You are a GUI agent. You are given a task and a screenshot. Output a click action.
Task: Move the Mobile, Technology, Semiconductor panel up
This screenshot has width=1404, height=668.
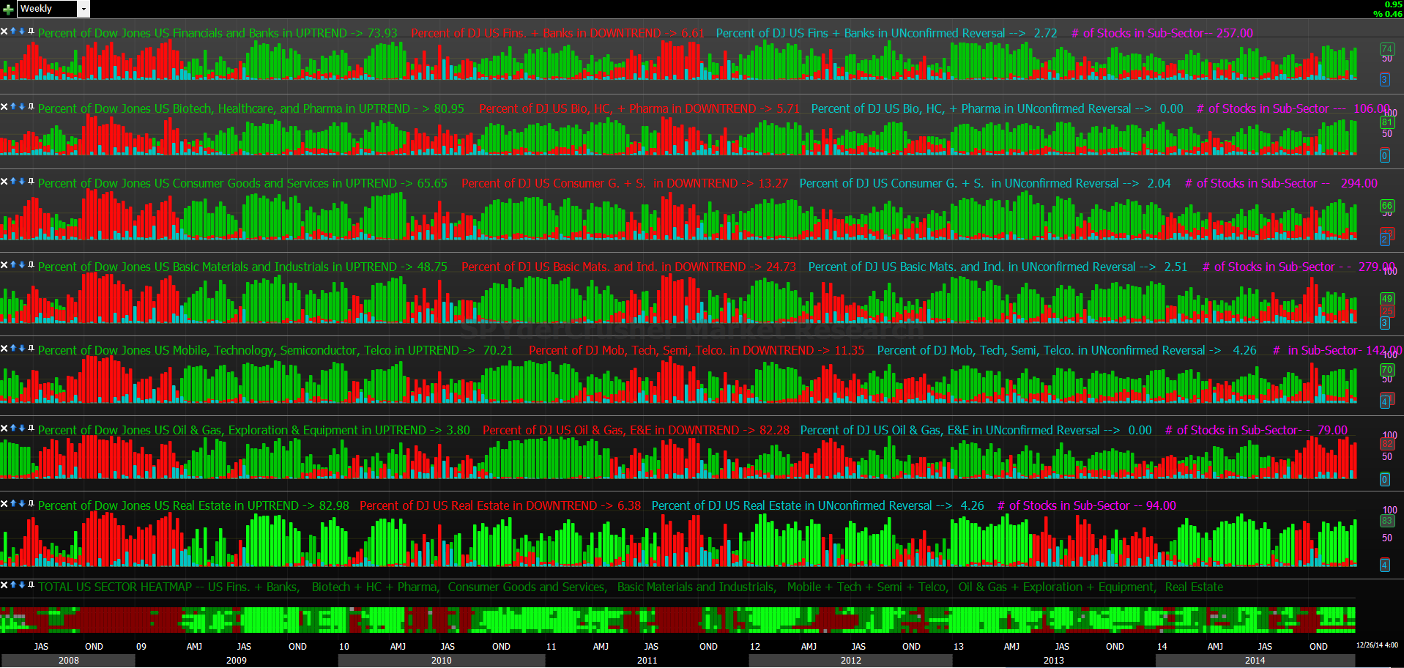tap(13, 349)
